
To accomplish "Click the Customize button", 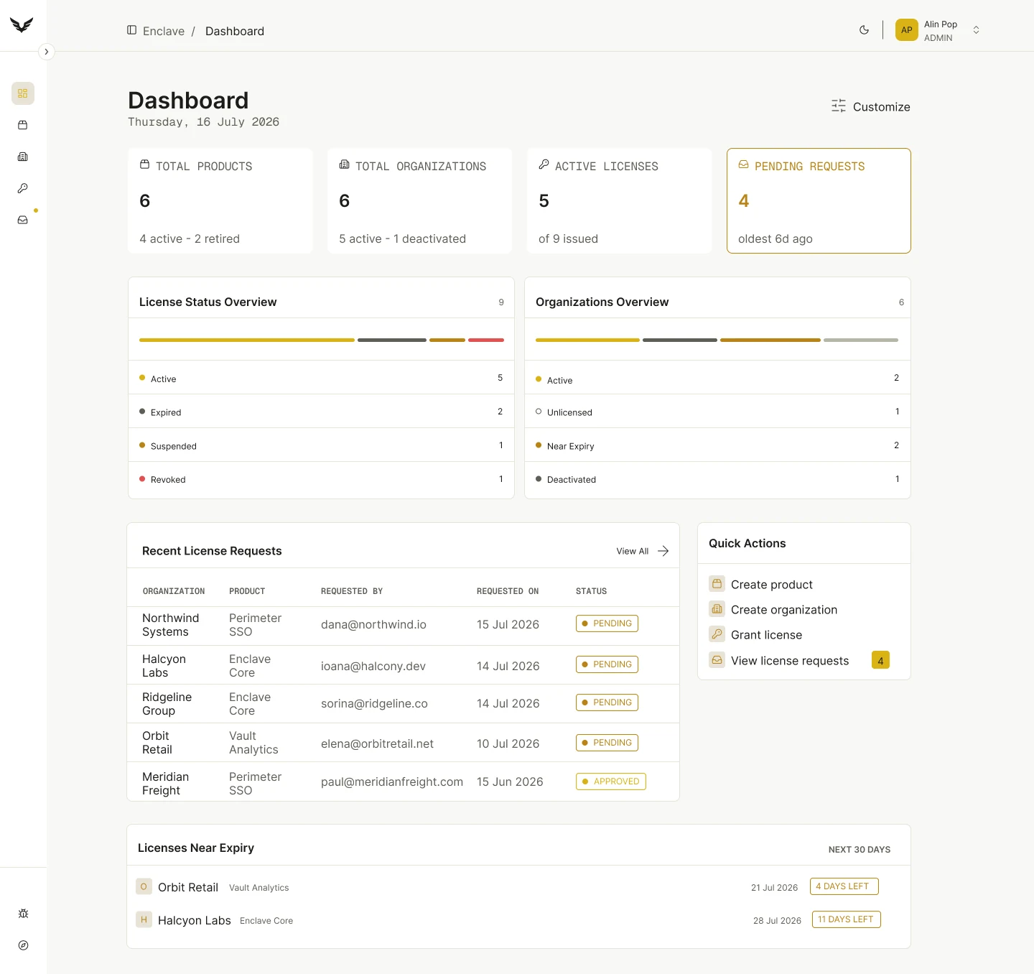I will tap(871, 106).
